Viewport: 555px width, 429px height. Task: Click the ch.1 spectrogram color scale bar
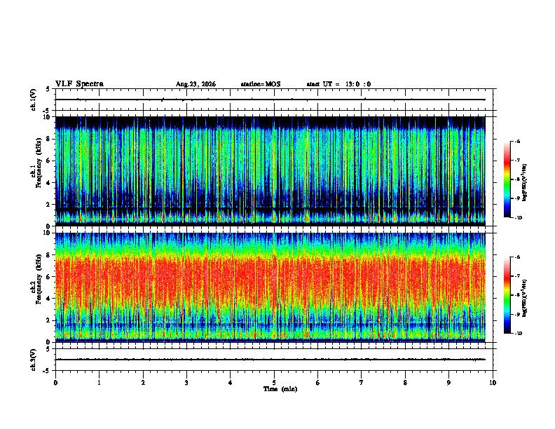507,179
